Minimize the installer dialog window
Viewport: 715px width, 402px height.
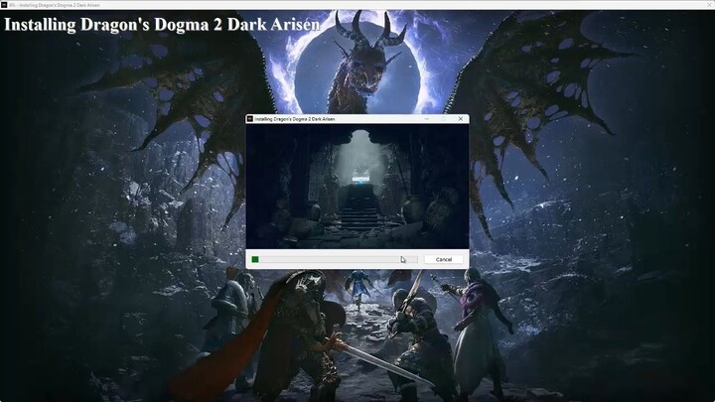pyautogui.click(x=427, y=118)
